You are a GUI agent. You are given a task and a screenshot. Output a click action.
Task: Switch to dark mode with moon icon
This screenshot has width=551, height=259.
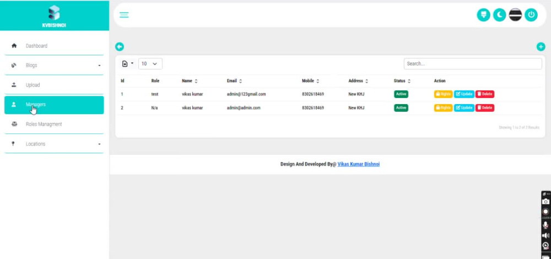tap(499, 15)
